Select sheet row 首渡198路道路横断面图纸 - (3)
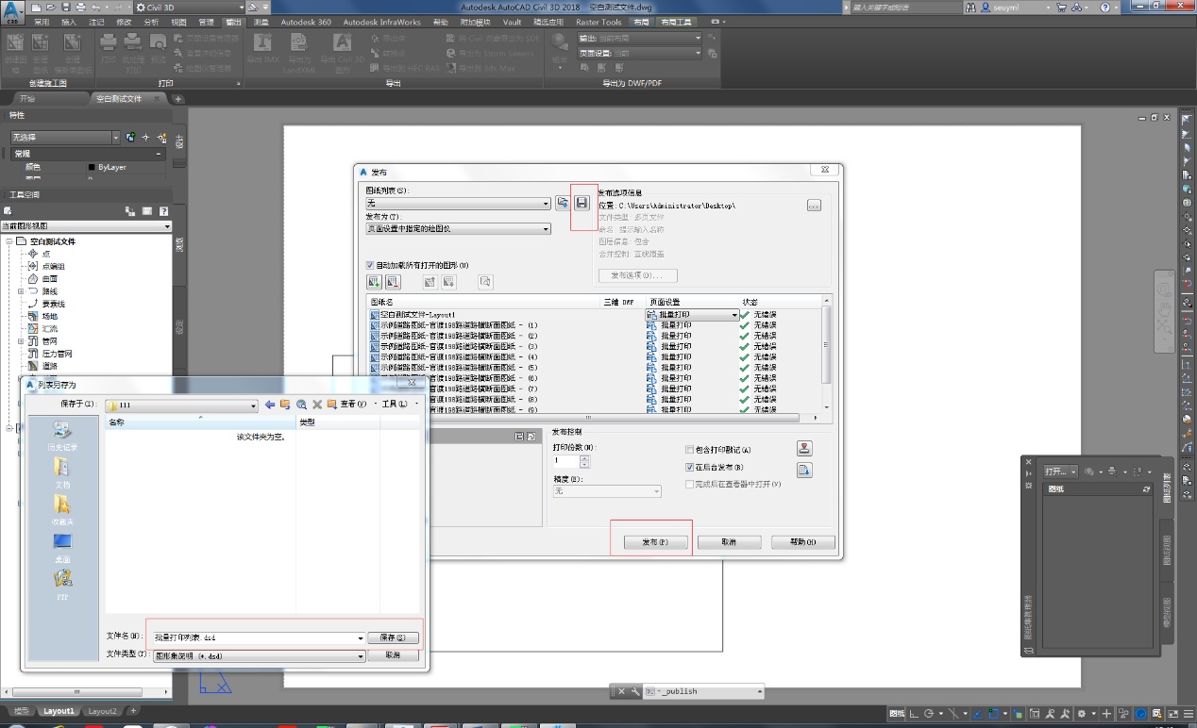Image resolution: width=1197 pixels, height=728 pixels. (460, 346)
